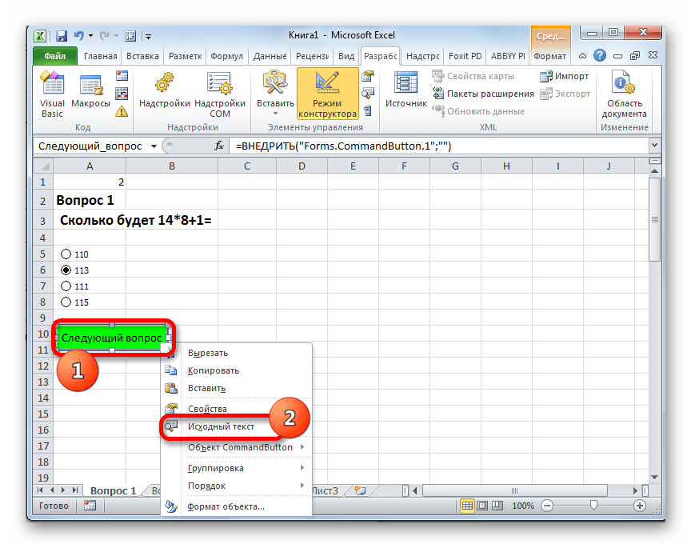691x548 pixels.
Task: Select Page Break Preview icon
Action: [497, 506]
